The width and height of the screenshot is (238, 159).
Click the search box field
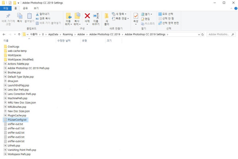click(x=221, y=34)
